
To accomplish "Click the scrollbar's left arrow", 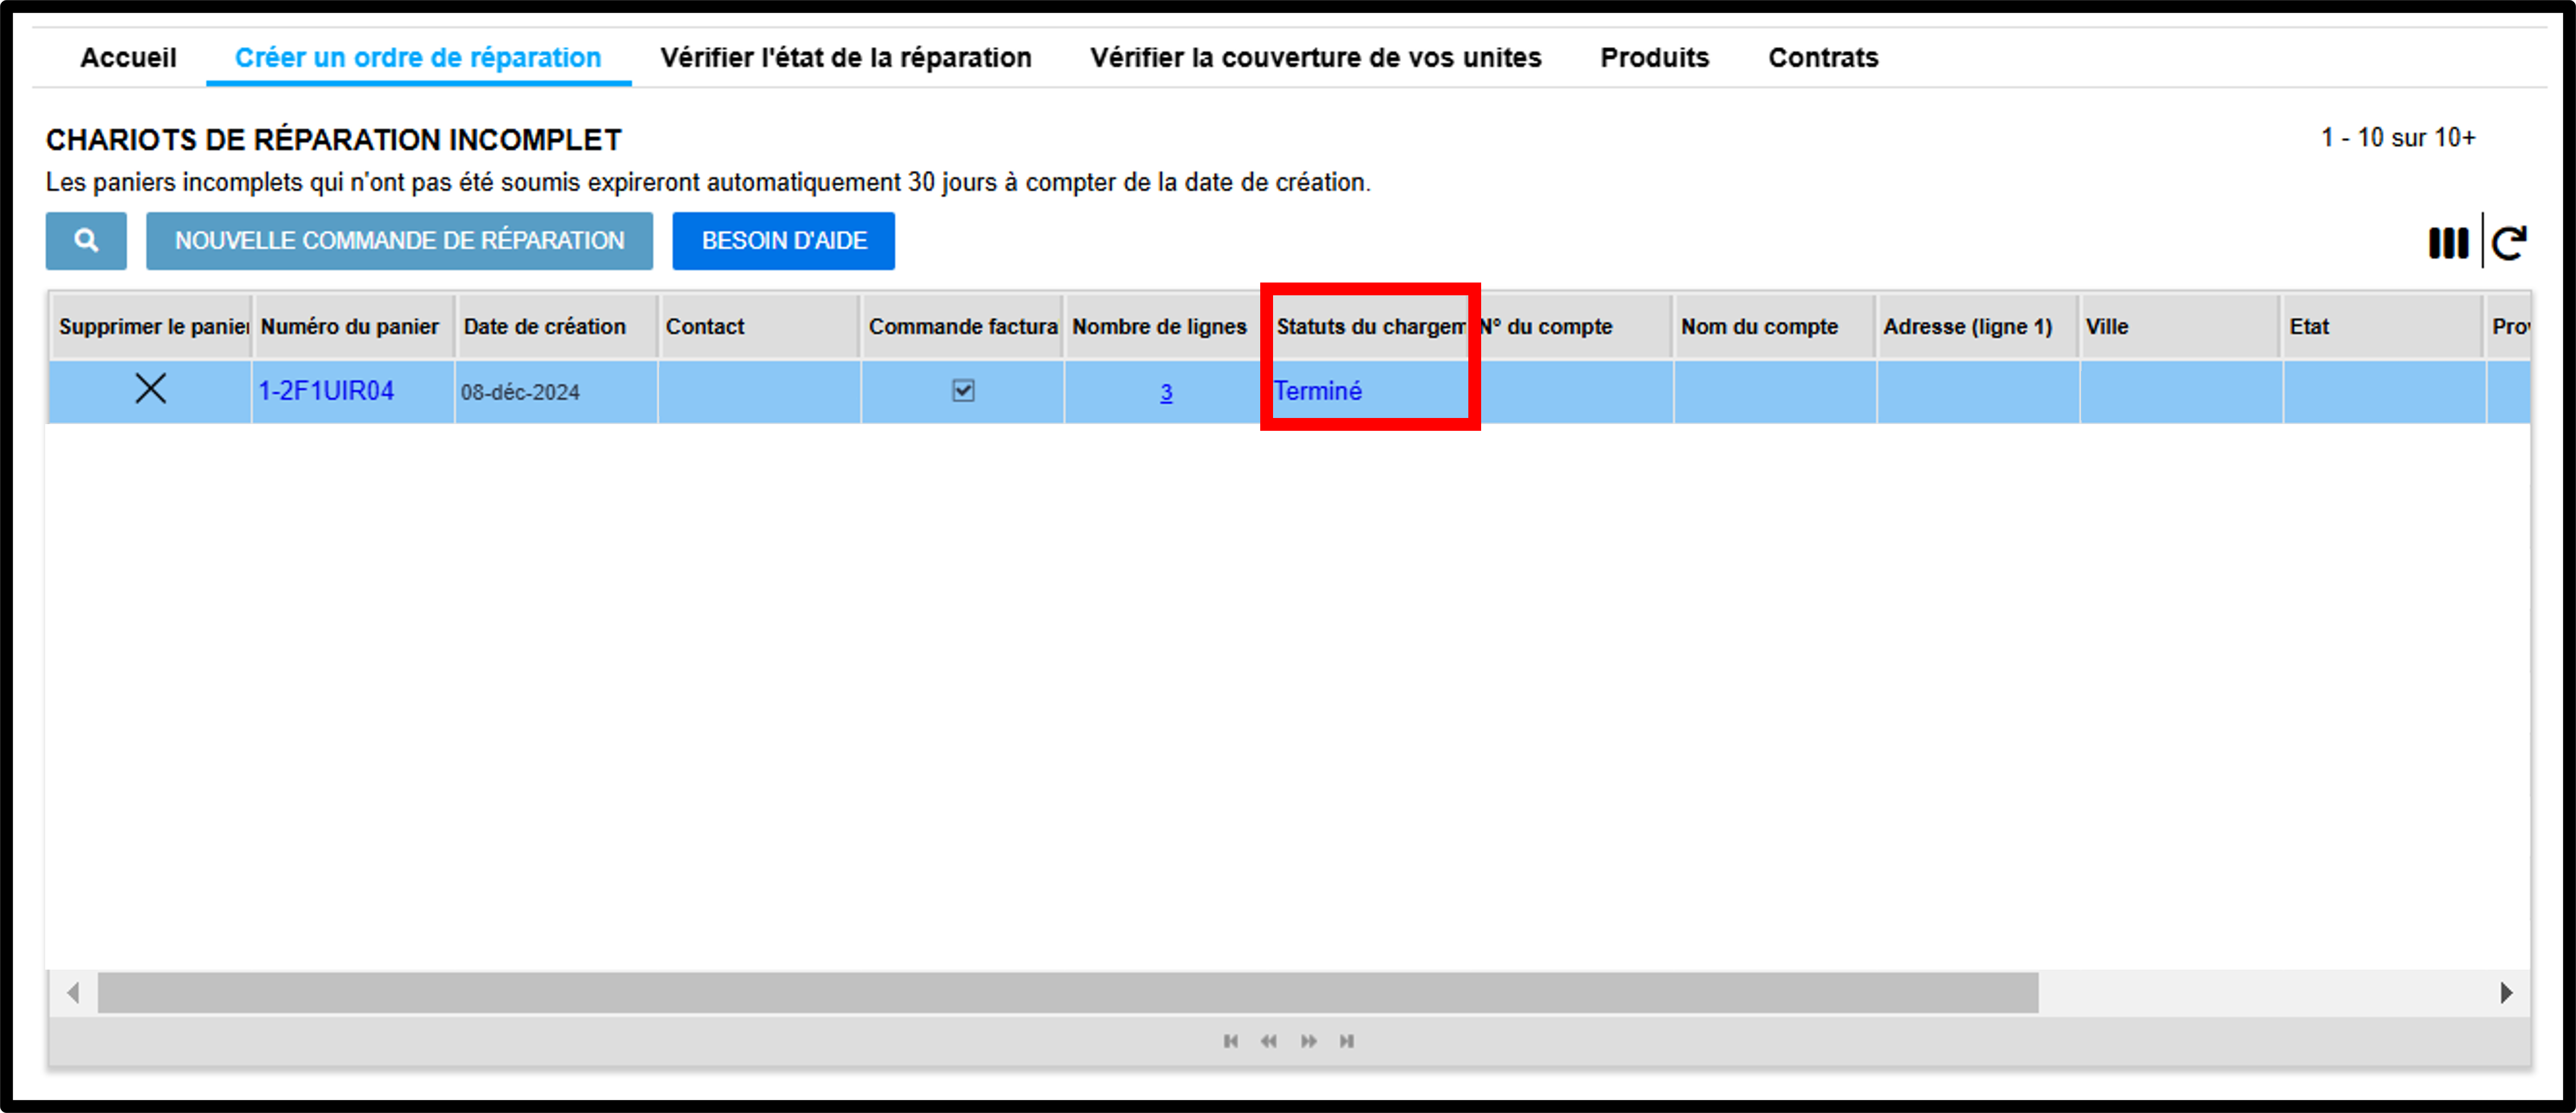I will point(73,993).
